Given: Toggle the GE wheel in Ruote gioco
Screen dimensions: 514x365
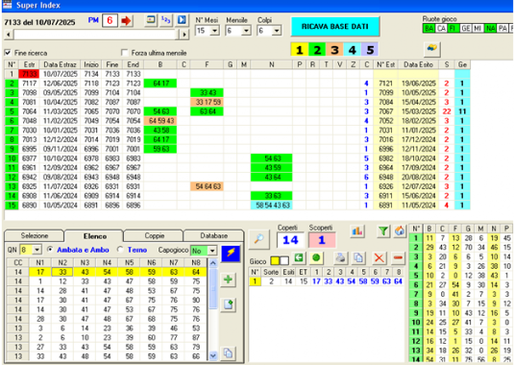Looking at the screenshot, I should (x=466, y=29).
